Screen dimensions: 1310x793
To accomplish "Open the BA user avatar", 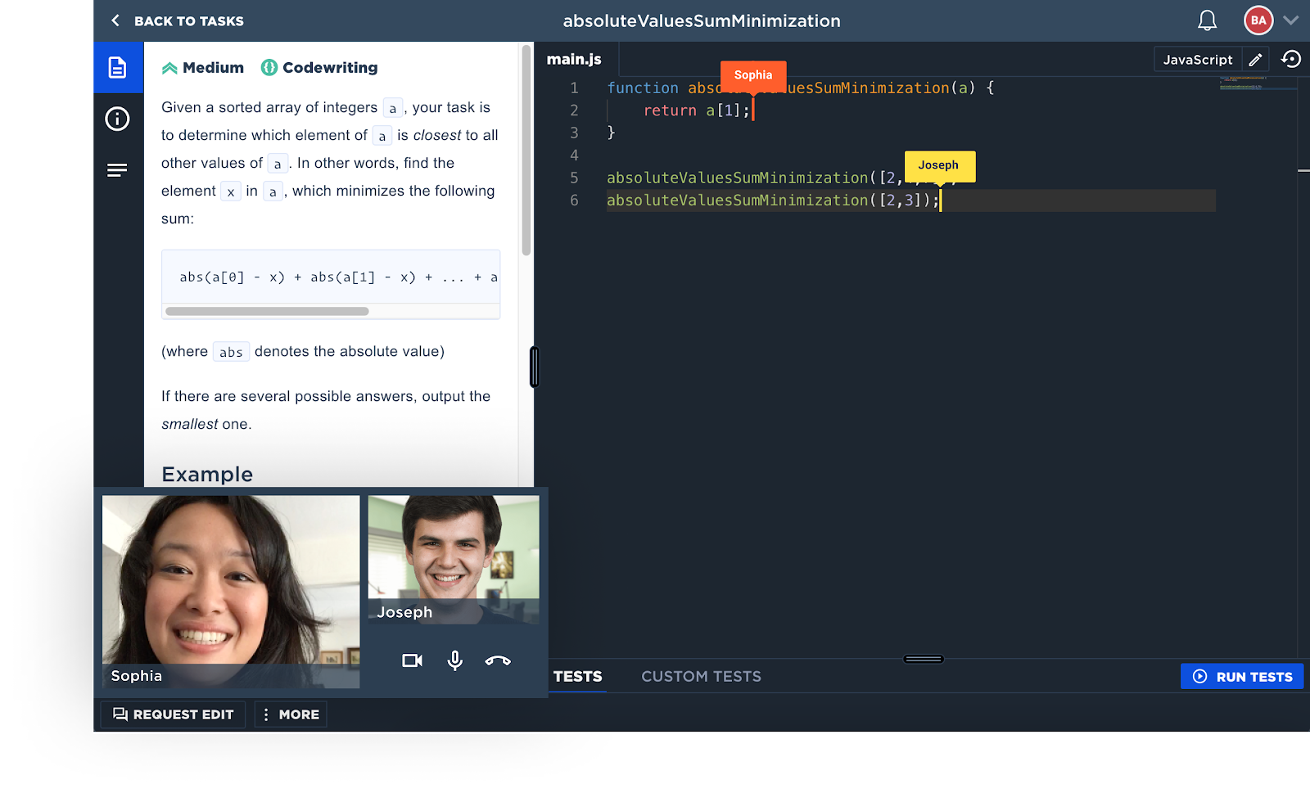I will point(1258,20).
